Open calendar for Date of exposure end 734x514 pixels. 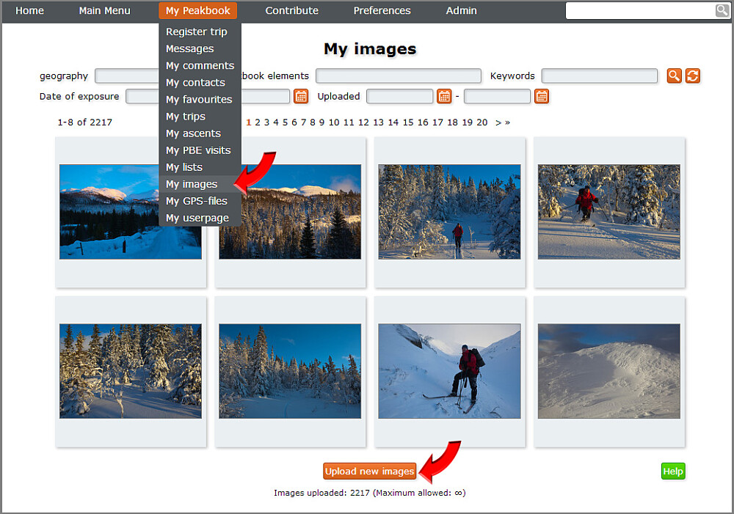(301, 96)
